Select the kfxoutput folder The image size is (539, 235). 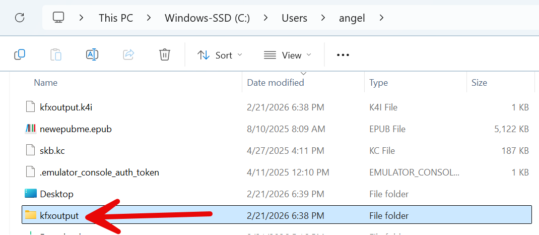tap(59, 216)
